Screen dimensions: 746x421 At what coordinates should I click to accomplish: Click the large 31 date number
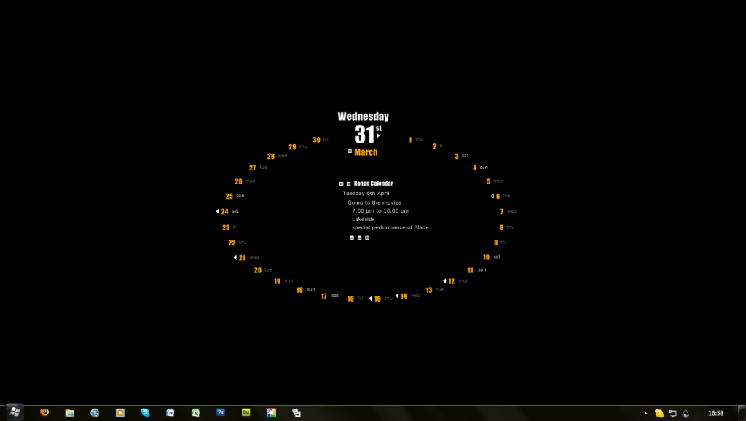click(x=364, y=135)
